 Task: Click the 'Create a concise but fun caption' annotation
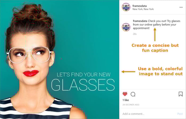pos(155,48)
